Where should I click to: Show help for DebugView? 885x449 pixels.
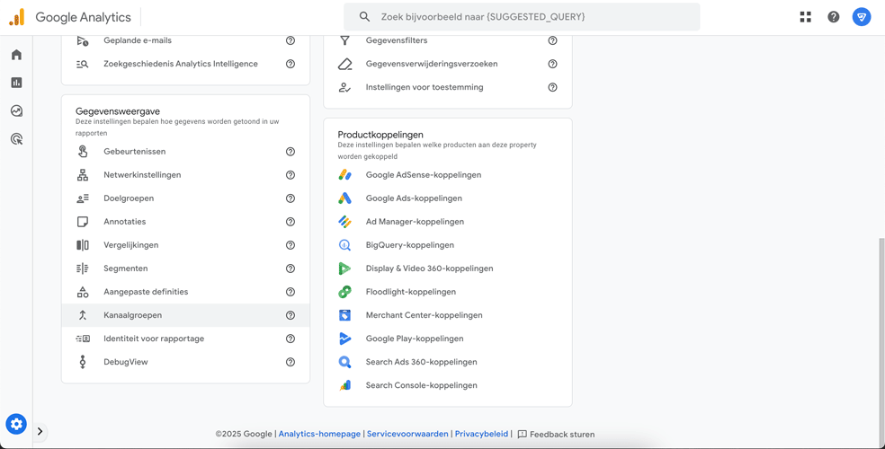(x=291, y=362)
